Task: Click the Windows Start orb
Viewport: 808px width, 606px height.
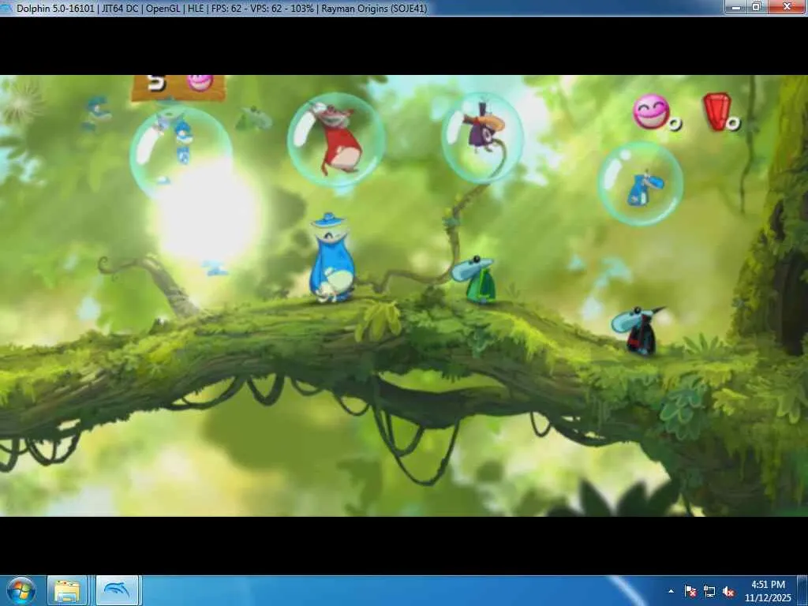Action: 21,591
